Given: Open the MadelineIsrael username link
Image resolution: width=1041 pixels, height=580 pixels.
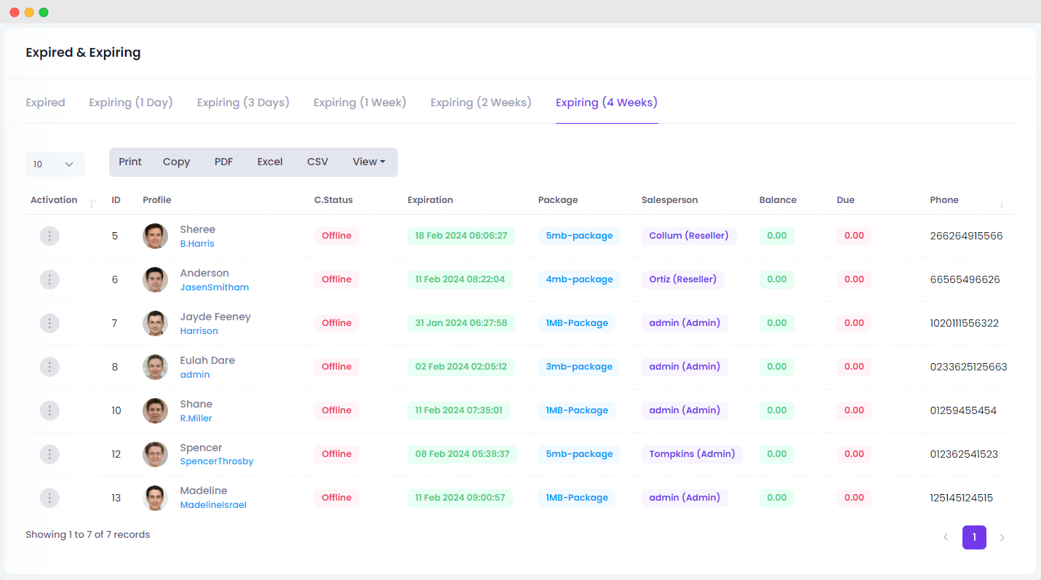Looking at the screenshot, I should click(213, 505).
